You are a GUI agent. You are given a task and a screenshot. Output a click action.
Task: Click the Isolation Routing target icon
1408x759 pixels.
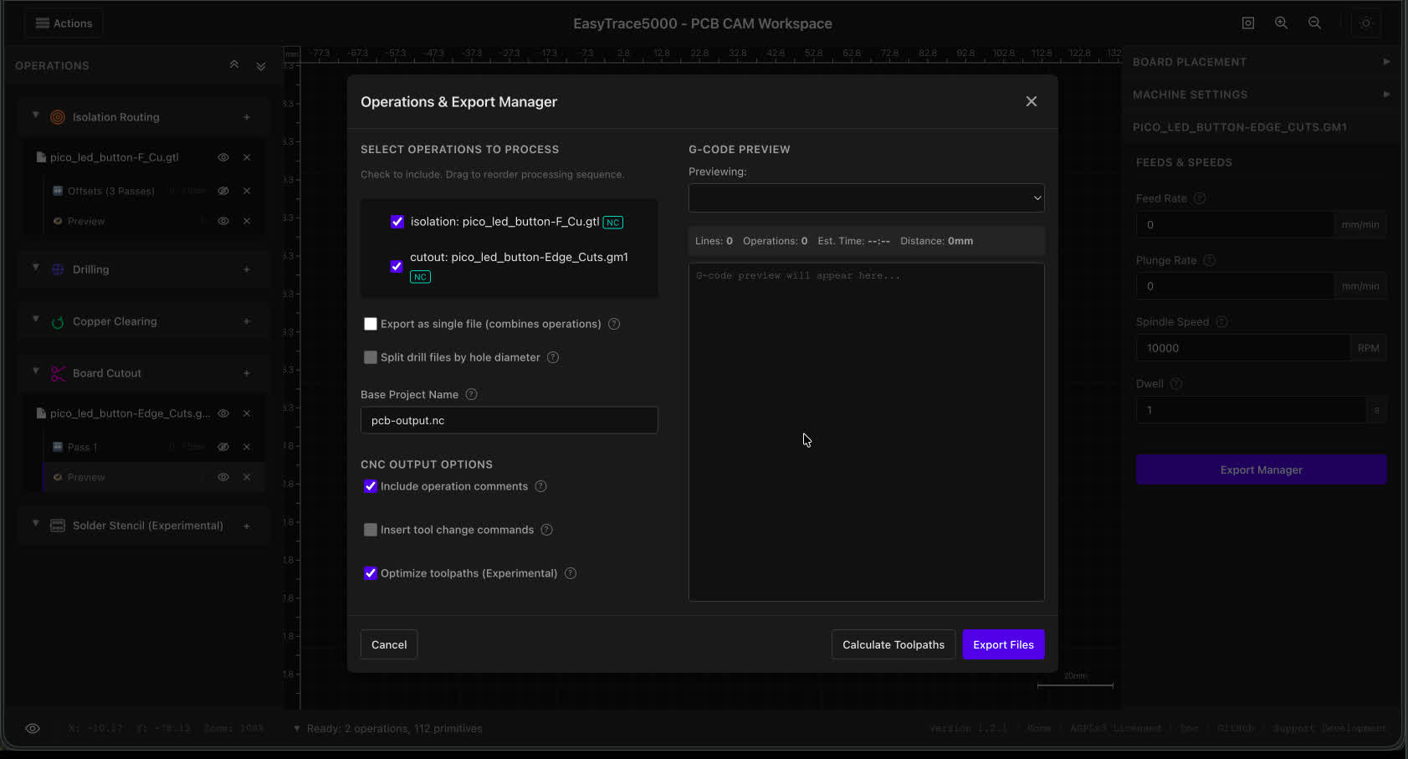point(58,117)
